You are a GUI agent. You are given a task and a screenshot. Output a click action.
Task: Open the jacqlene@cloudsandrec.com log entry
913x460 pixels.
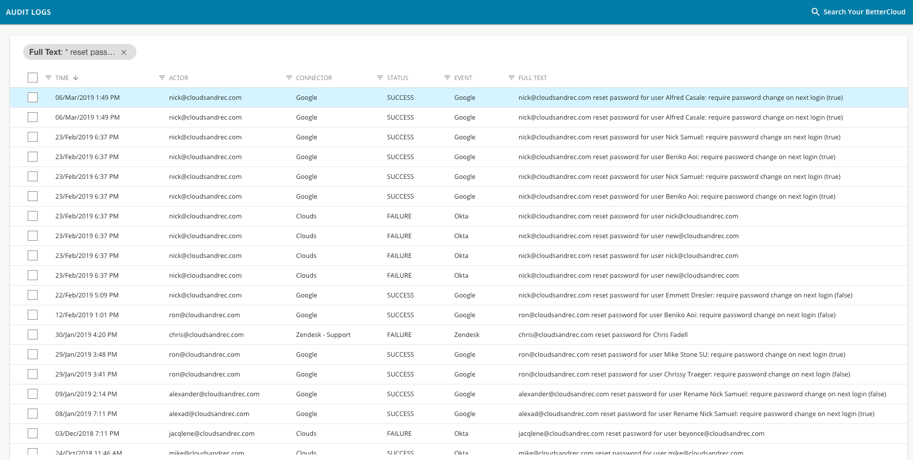(641, 433)
